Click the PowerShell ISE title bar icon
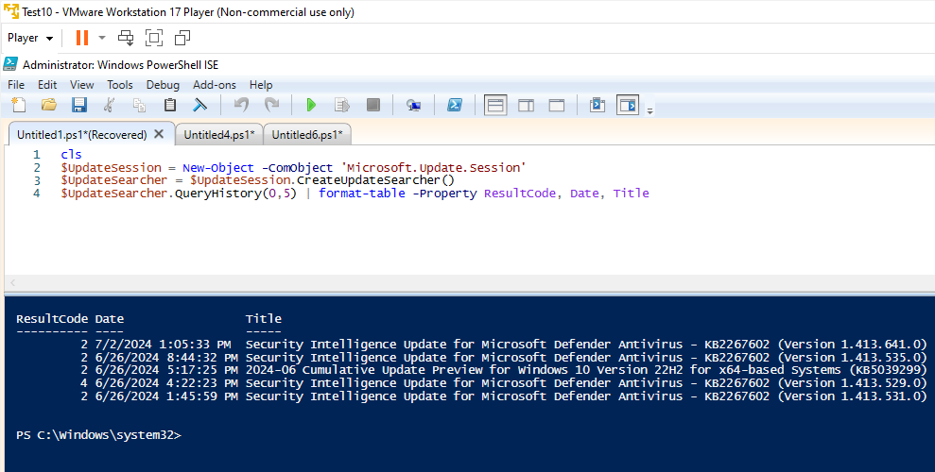Image resolution: width=935 pixels, height=472 pixels. point(10,64)
